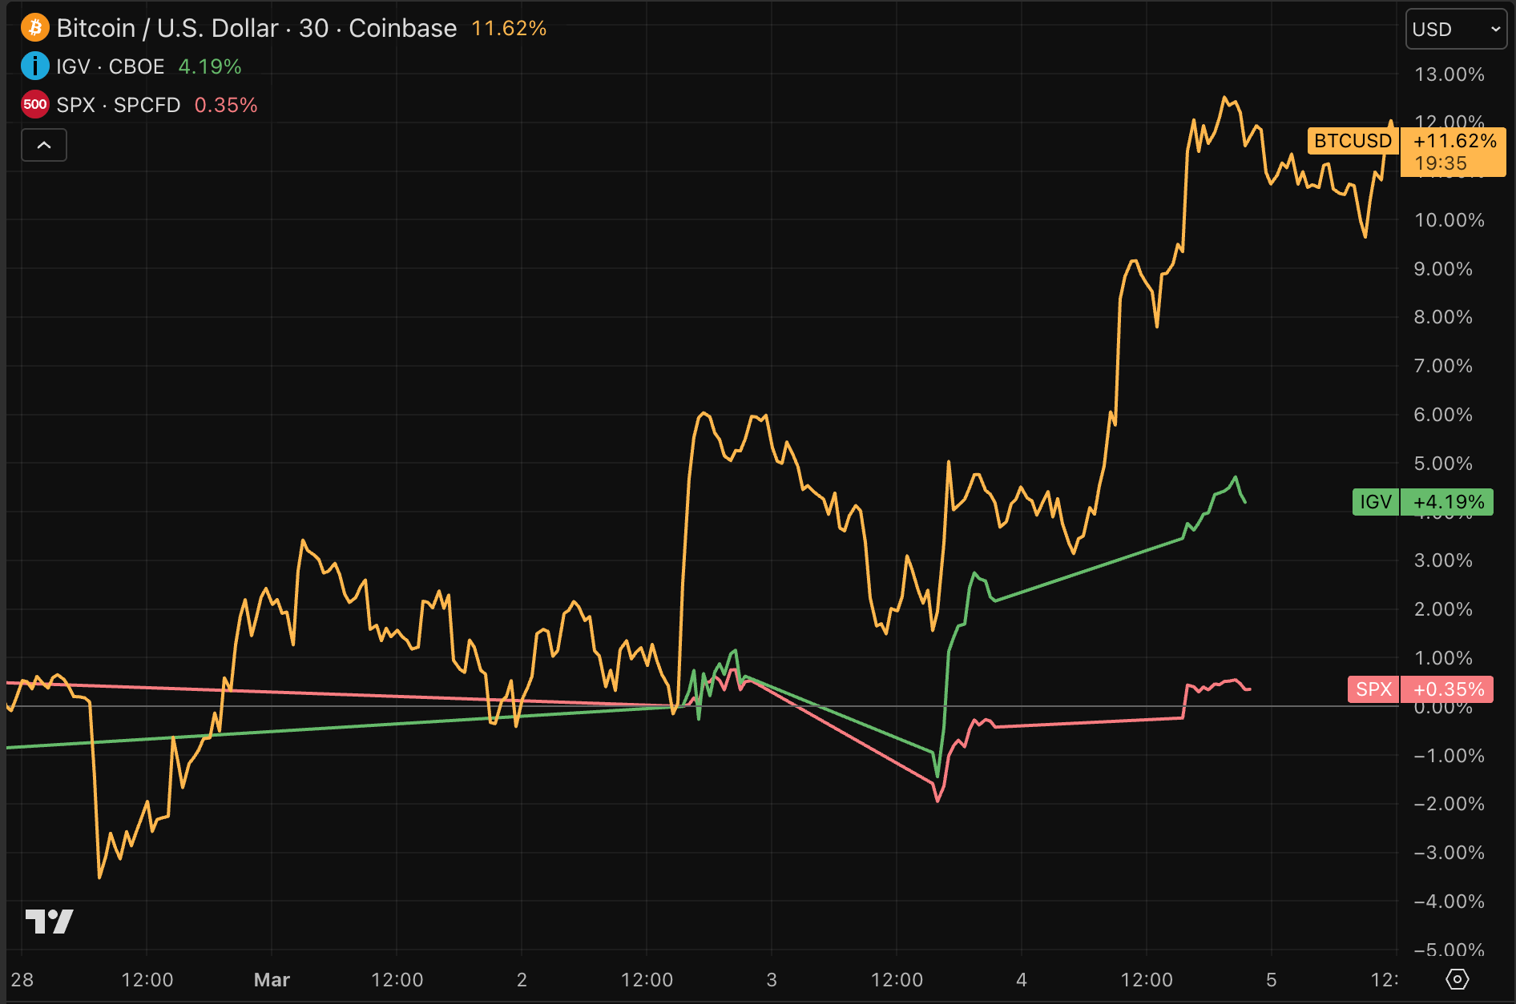Click the 11.62% Bitcoin percentage value
Image resolution: width=1516 pixels, height=1004 pixels.
click(x=509, y=28)
